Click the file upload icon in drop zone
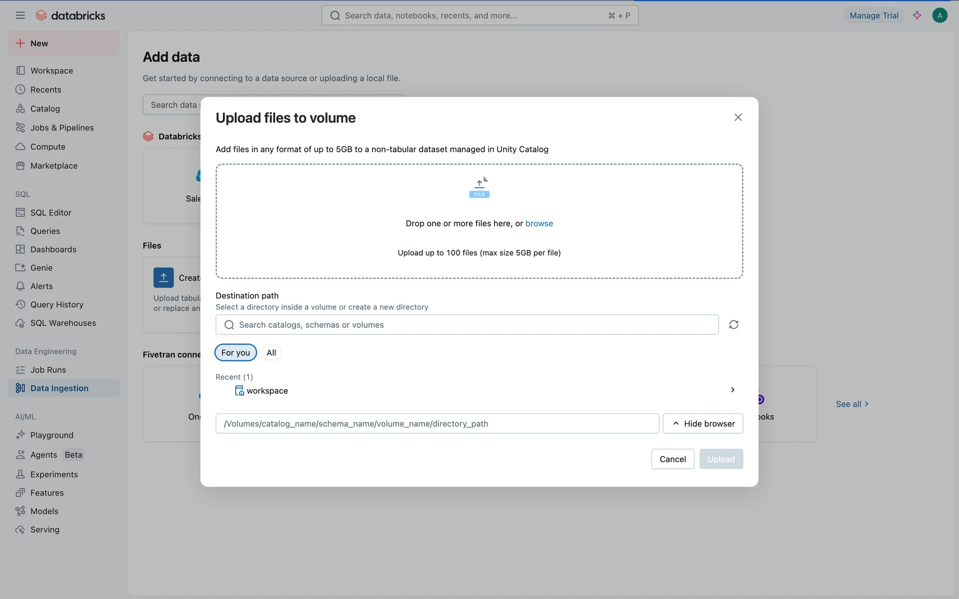The image size is (959, 599). click(x=479, y=188)
